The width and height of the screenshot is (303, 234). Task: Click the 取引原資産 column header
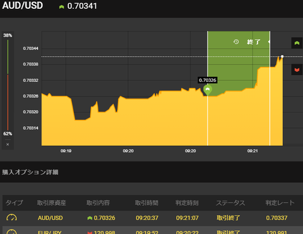[52, 202]
